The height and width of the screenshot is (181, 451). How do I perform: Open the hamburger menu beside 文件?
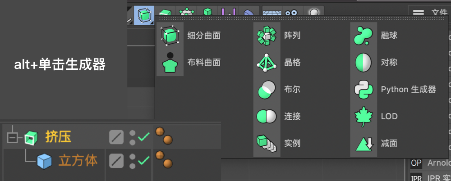point(418,12)
